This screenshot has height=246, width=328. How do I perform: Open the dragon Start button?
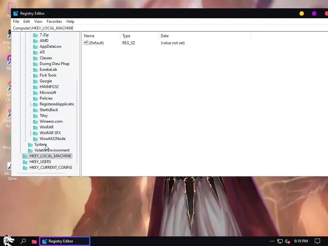pyautogui.click(x=9, y=241)
